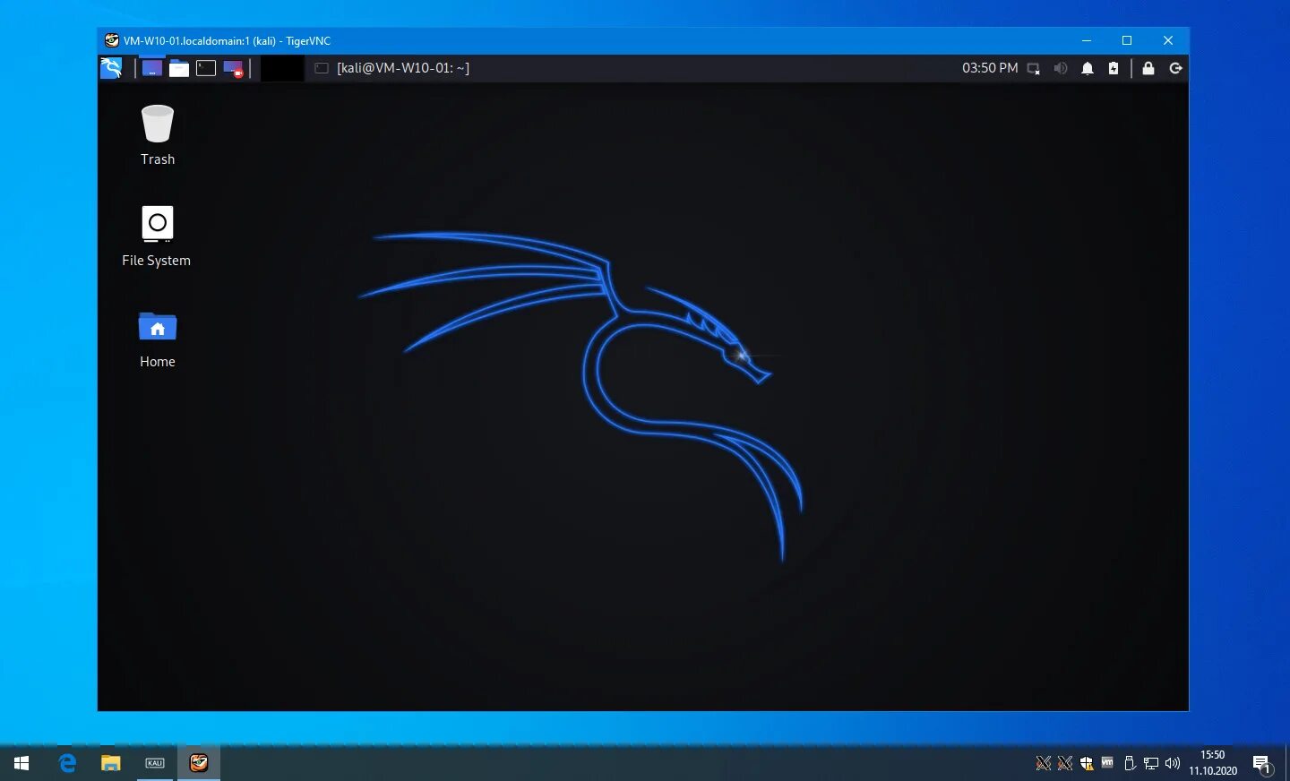Image resolution: width=1290 pixels, height=781 pixels.
Task: Launch Microsoft Edge from Windows taskbar
Action: pyautogui.click(x=67, y=763)
